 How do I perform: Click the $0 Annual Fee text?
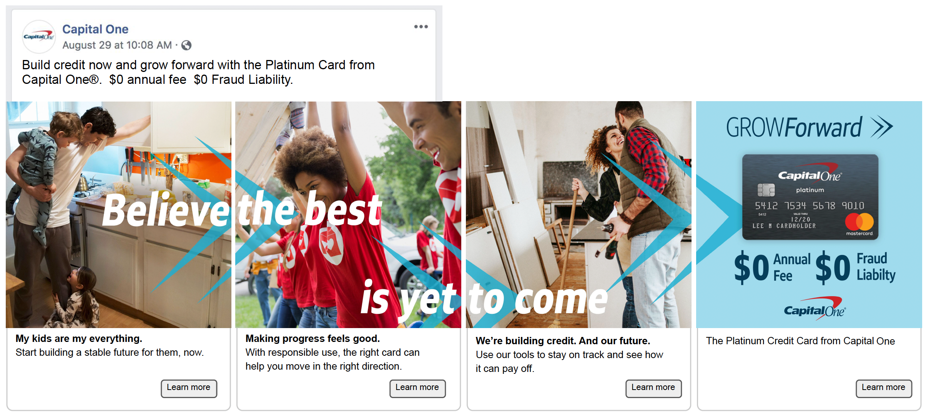tap(772, 267)
